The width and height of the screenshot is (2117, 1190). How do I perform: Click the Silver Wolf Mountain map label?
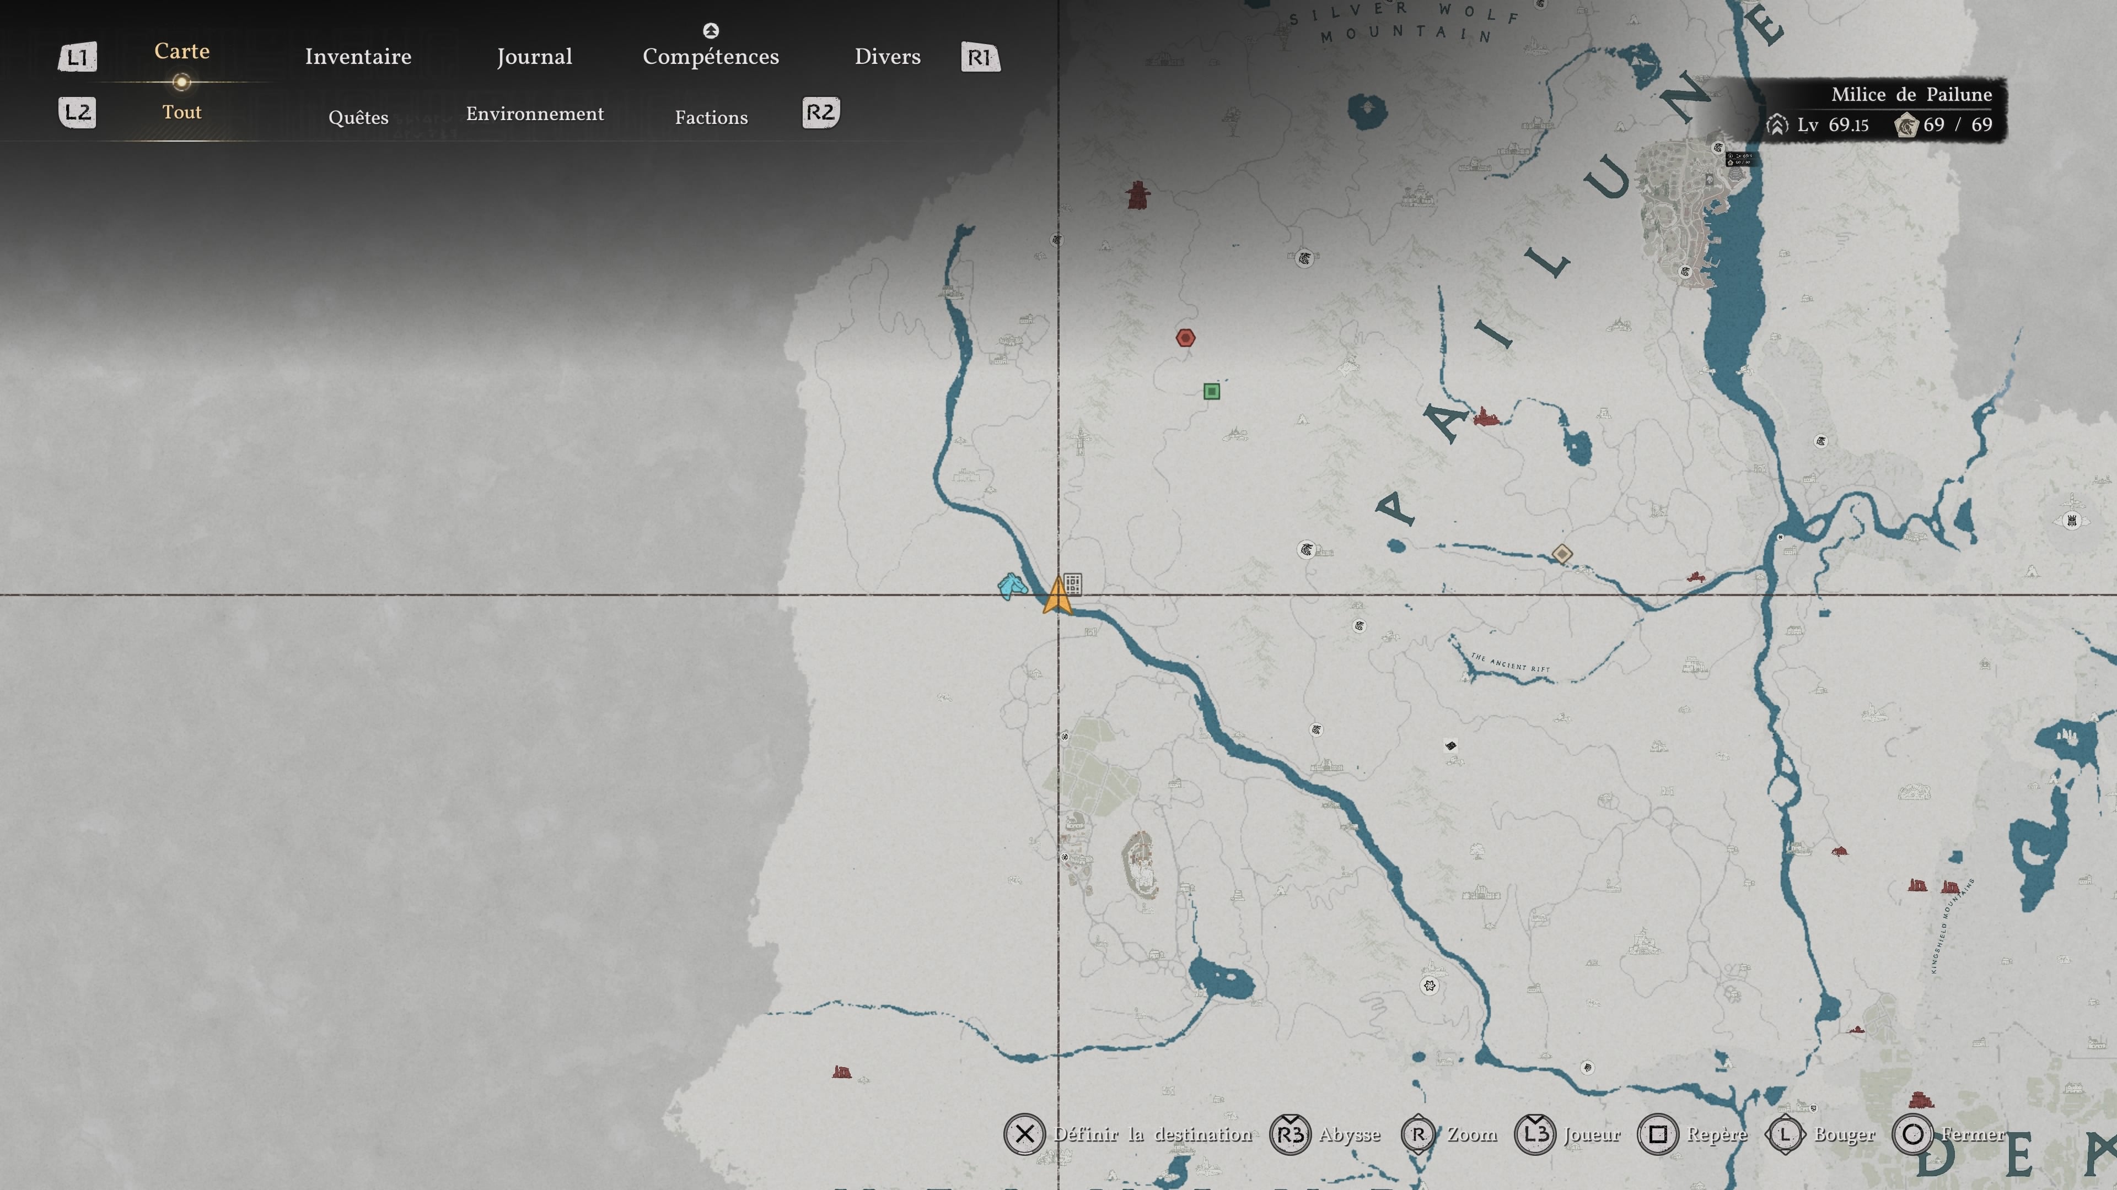pyautogui.click(x=1405, y=23)
